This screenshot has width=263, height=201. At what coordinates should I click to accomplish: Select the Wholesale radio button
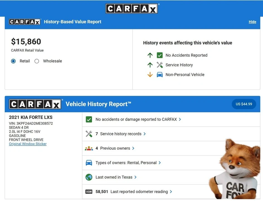(37, 61)
